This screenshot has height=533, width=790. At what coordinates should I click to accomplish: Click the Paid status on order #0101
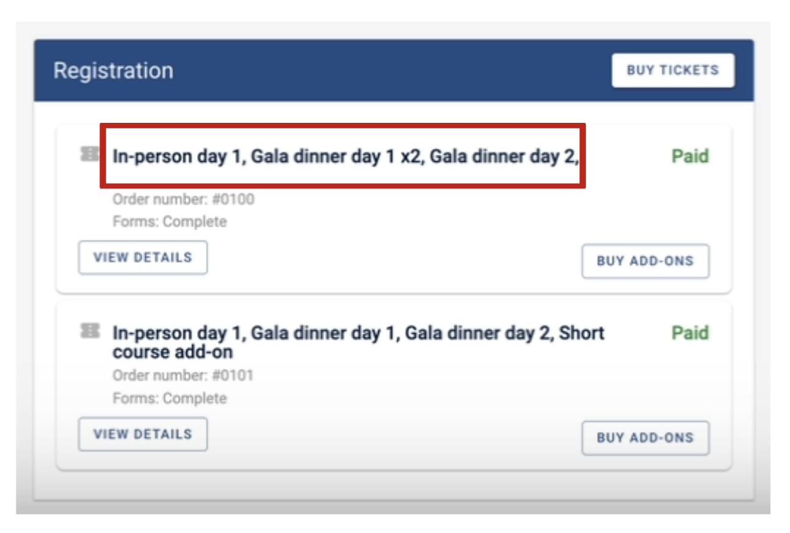[690, 333]
